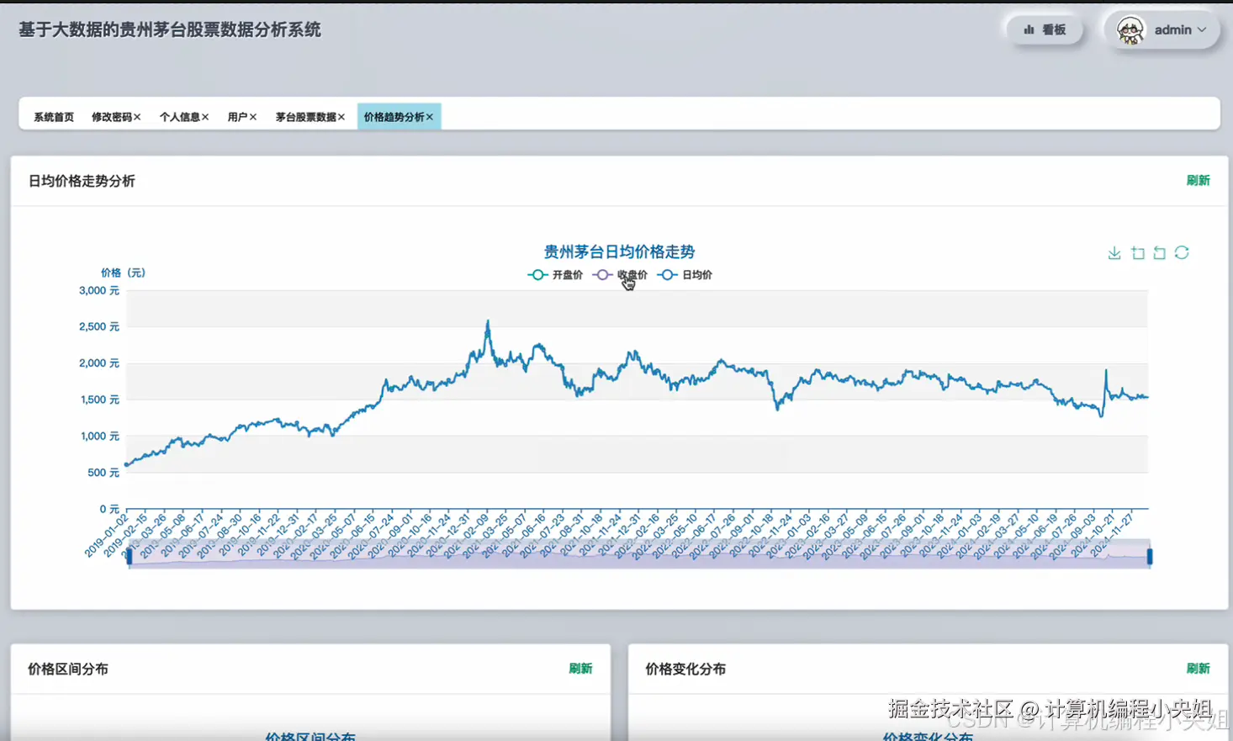Select the 价格趋势分析 tab label

394,117
